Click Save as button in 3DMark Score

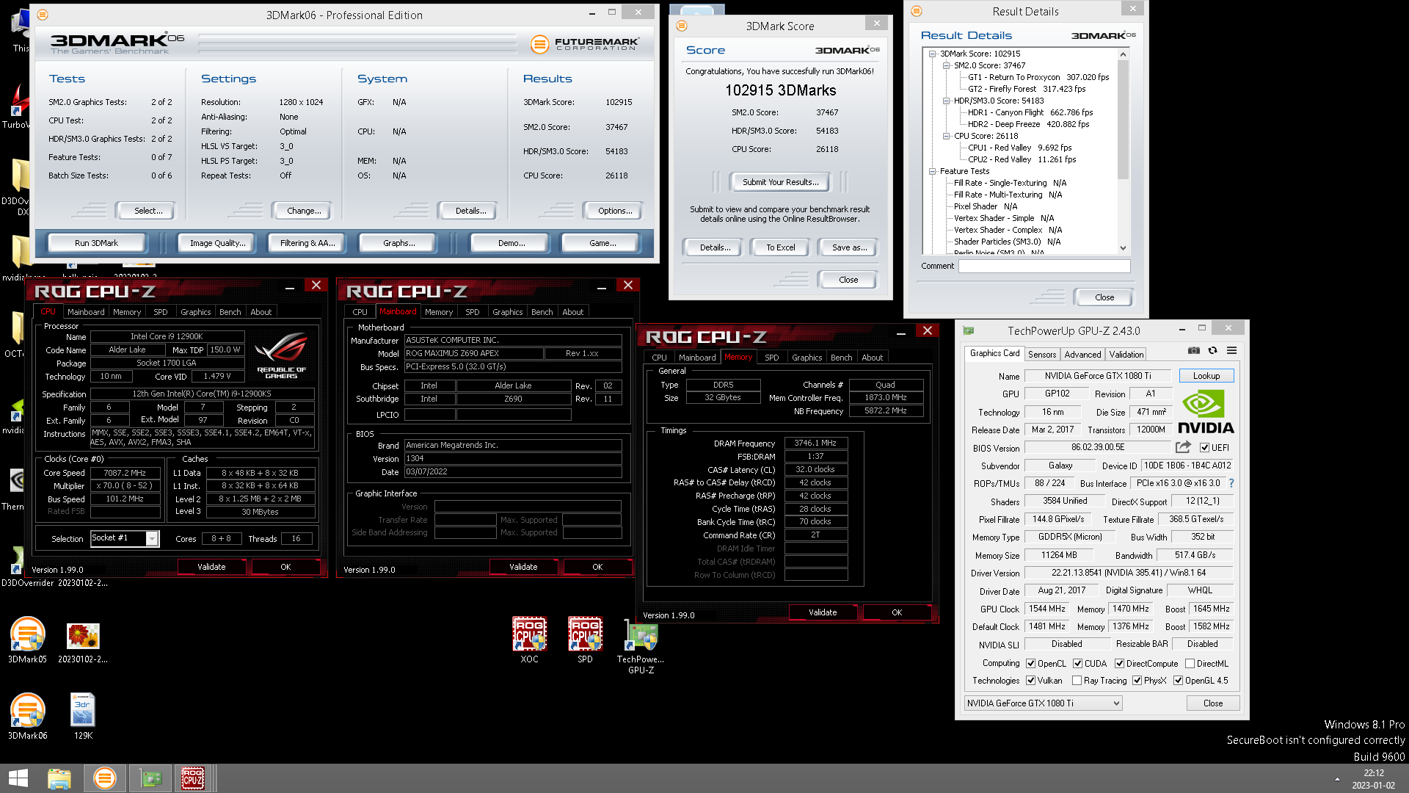(x=849, y=247)
